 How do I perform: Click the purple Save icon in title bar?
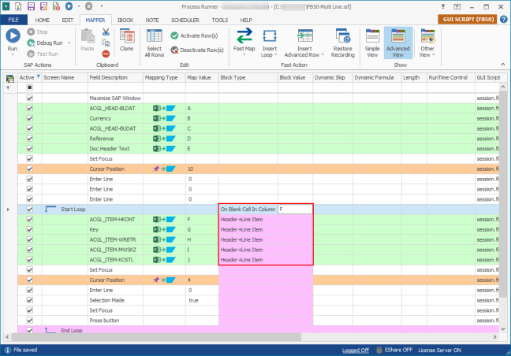coord(31,6)
